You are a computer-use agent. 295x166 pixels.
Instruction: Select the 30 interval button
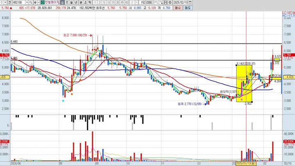pyautogui.click(x=118, y=2)
